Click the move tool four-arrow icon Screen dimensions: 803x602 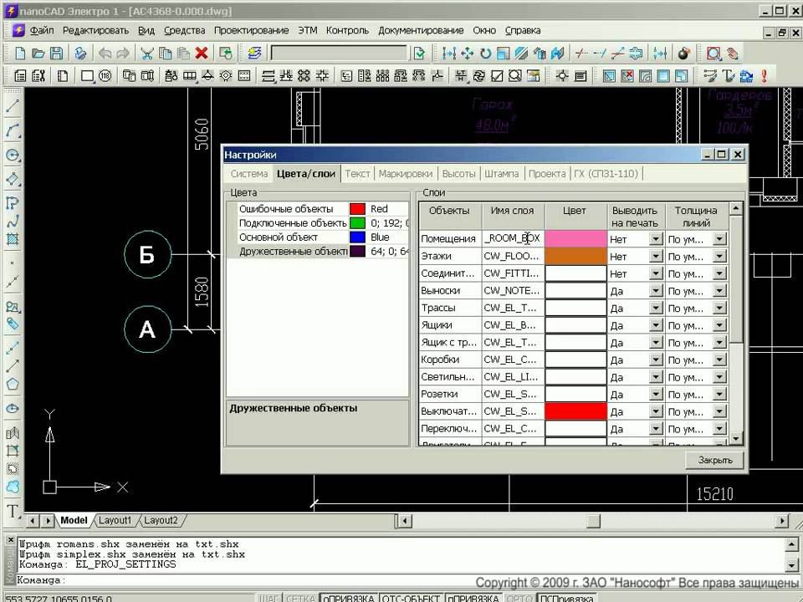pyautogui.click(x=467, y=54)
